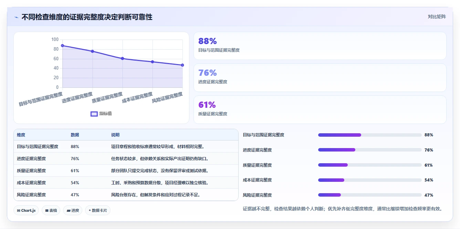Click the 76% progress bar for 进度证据完整度
Screen dimensions: 460x229
click(x=370, y=150)
